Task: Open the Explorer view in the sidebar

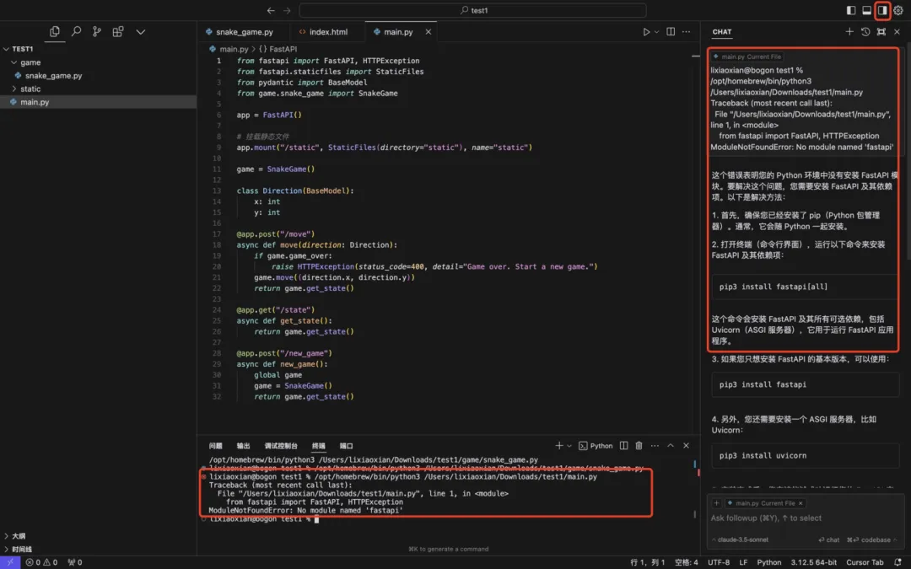Action: (55, 32)
